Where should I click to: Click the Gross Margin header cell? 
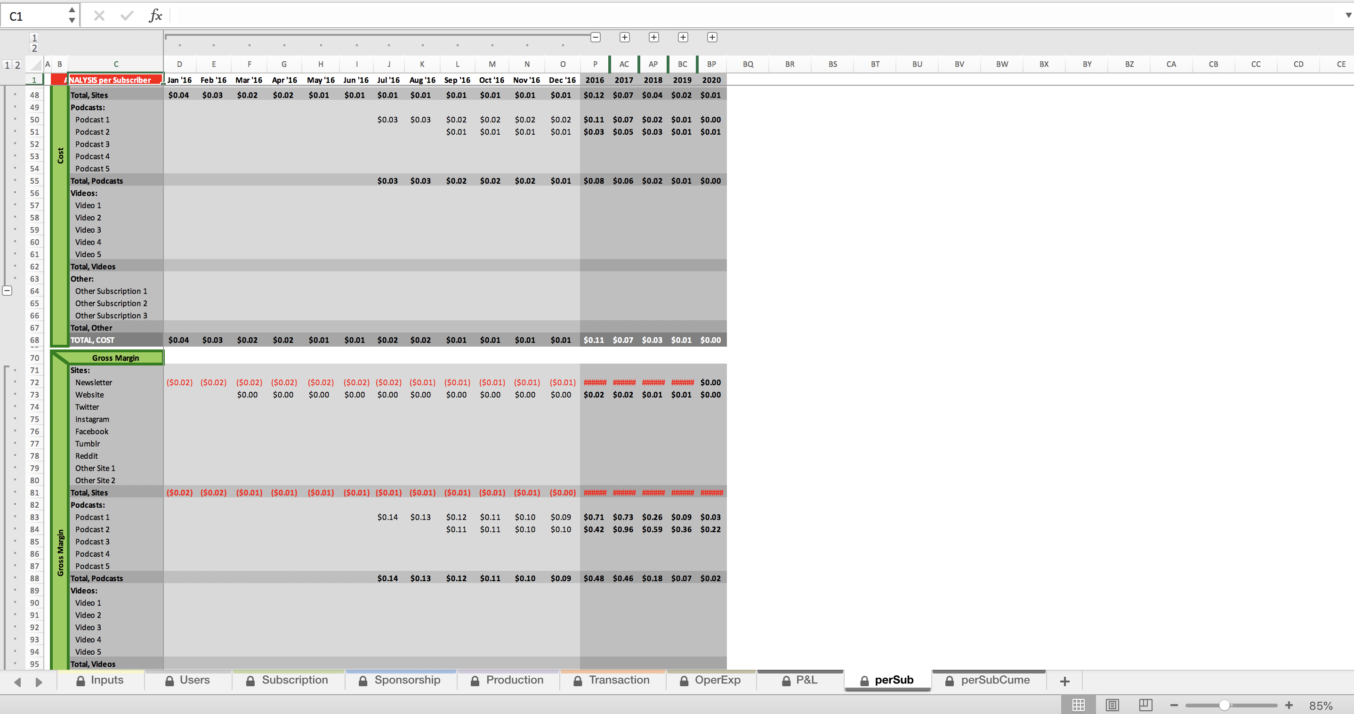point(116,358)
